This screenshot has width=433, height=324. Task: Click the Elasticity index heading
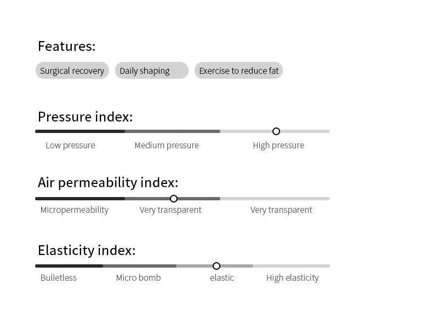click(87, 250)
